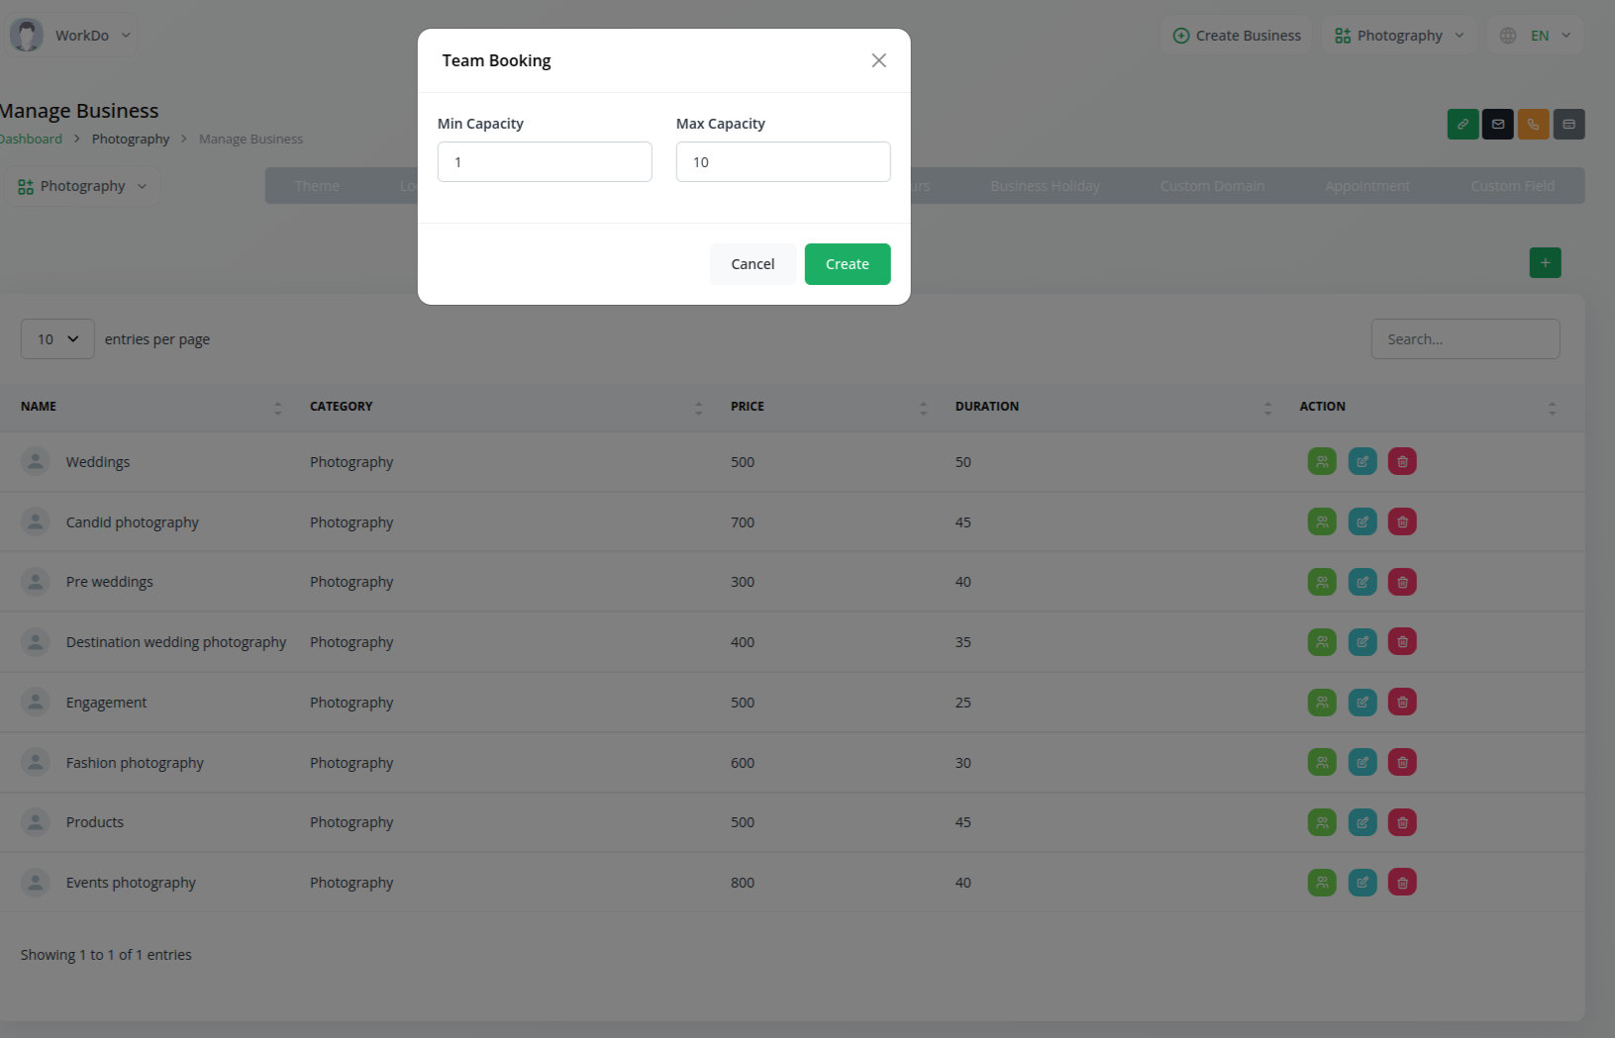Click the green link icon button

point(1463,125)
